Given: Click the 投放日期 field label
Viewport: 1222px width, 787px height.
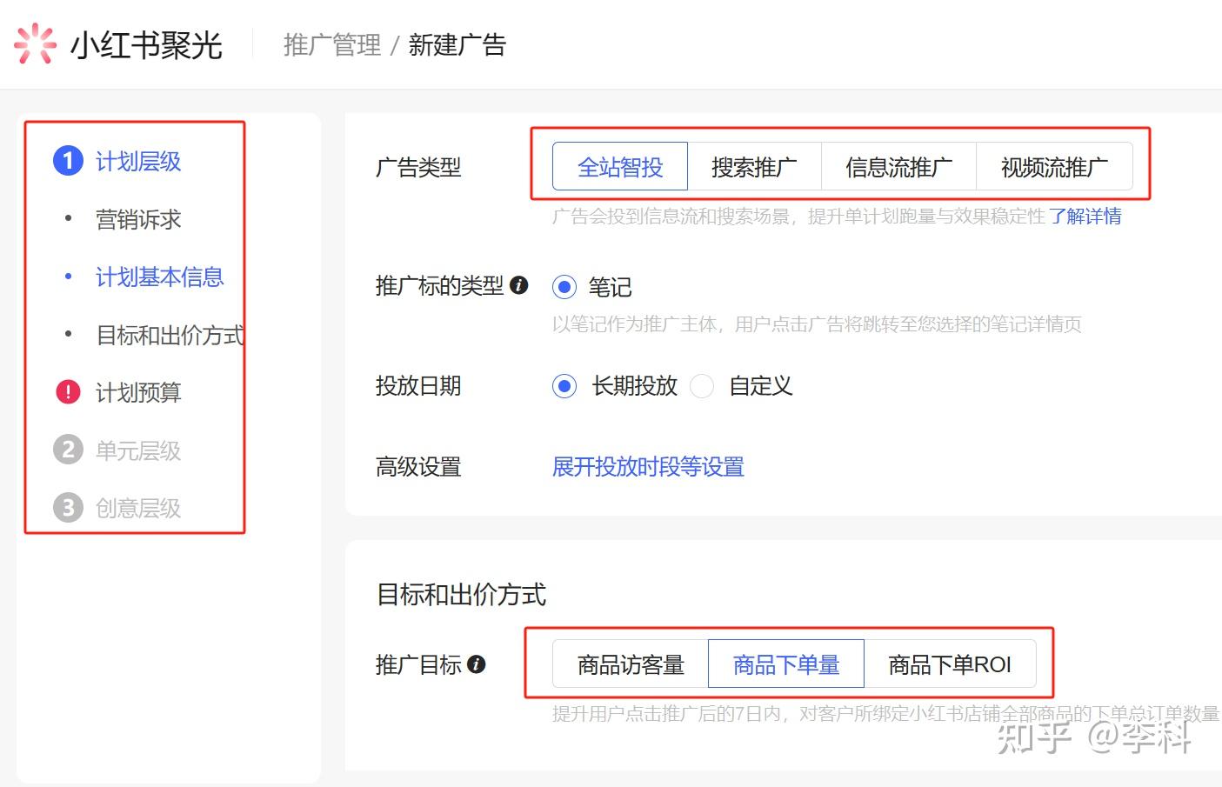Looking at the screenshot, I should [x=418, y=386].
